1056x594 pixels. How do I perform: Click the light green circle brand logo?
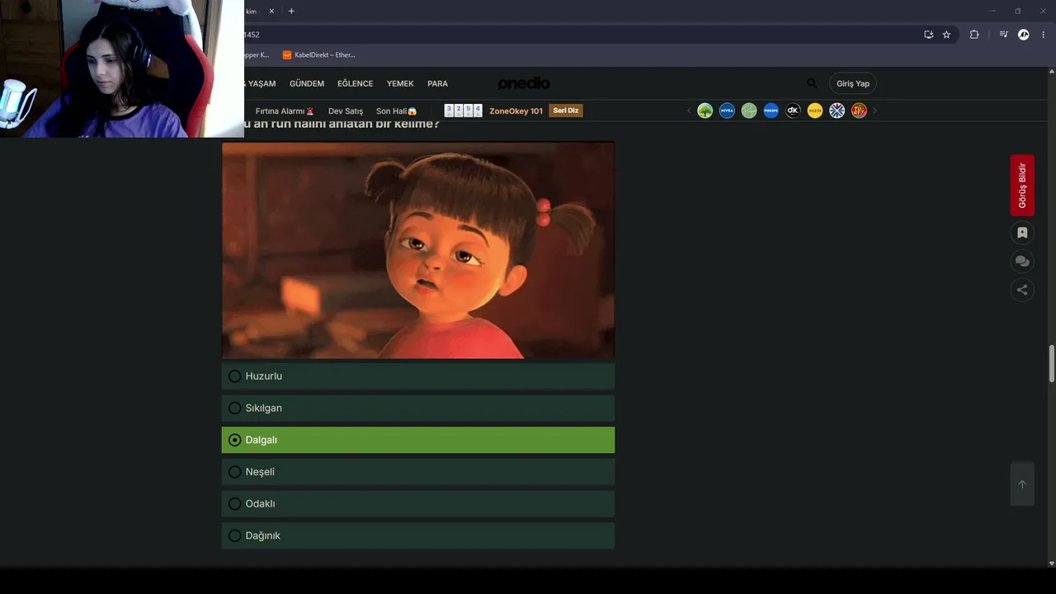click(x=749, y=111)
